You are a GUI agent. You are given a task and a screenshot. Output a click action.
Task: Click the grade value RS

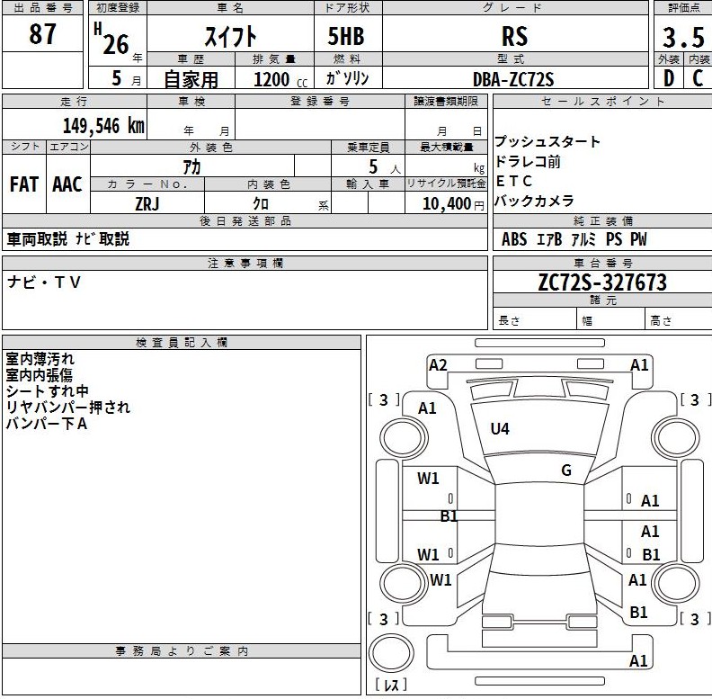(x=514, y=36)
